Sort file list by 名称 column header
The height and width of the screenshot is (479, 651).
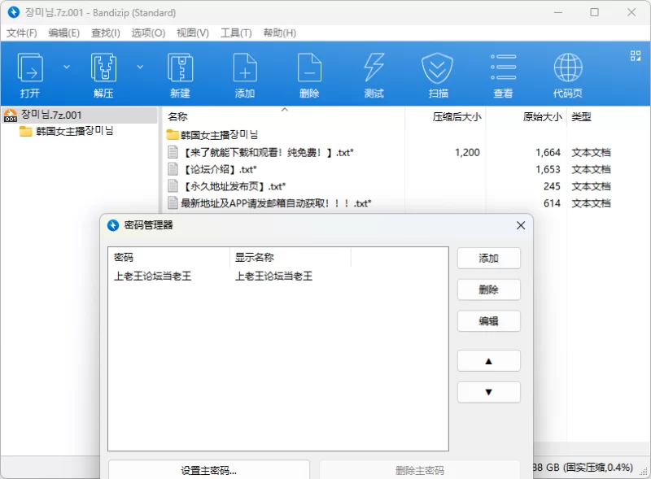[x=177, y=117]
